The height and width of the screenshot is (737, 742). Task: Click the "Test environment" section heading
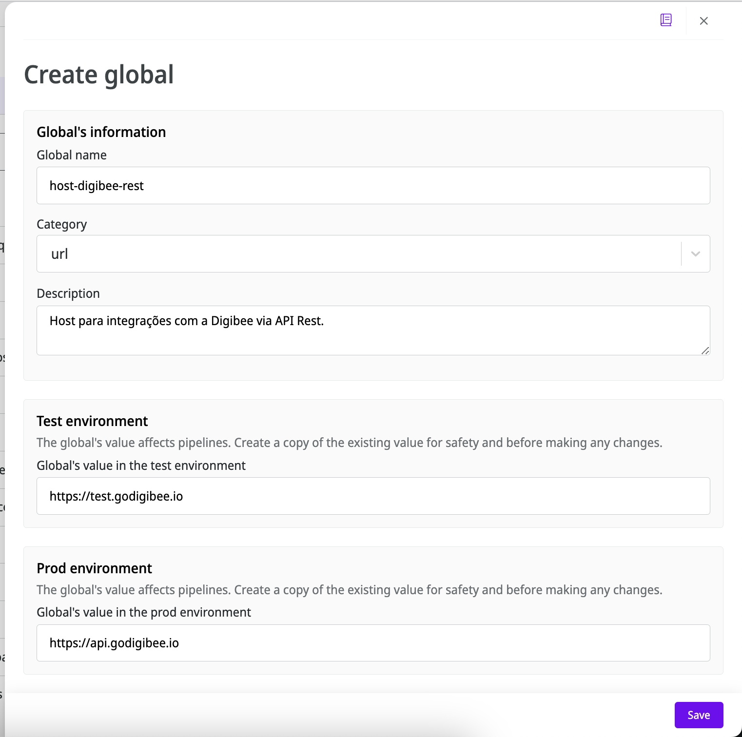pos(92,421)
